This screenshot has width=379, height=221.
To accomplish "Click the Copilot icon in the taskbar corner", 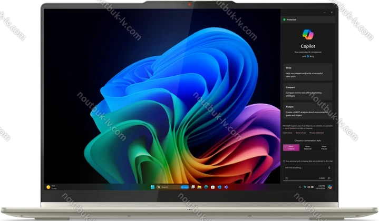I will pyautogui.click(x=330, y=187).
